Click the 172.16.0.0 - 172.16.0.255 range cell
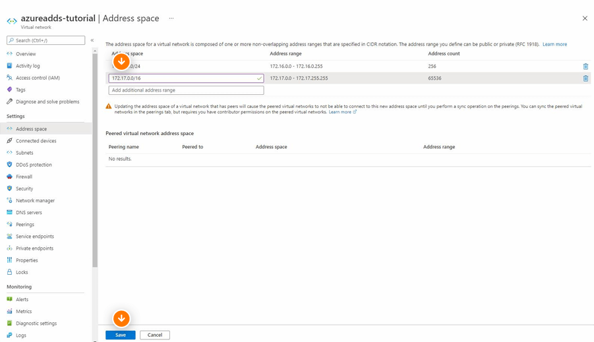Image resolution: width=594 pixels, height=342 pixels. tap(296, 66)
